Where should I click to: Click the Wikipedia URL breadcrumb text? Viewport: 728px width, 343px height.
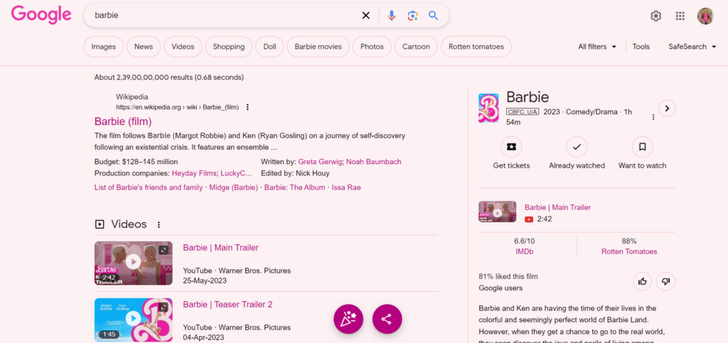(x=177, y=107)
